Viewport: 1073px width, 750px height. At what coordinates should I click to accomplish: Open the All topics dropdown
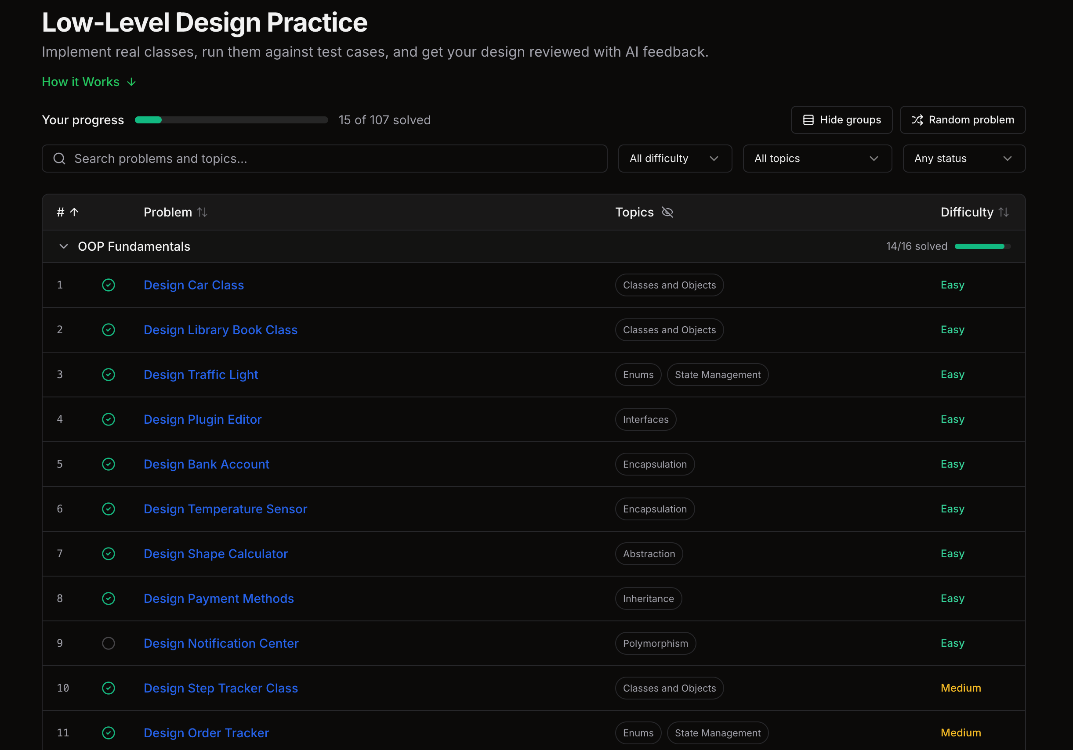817,159
